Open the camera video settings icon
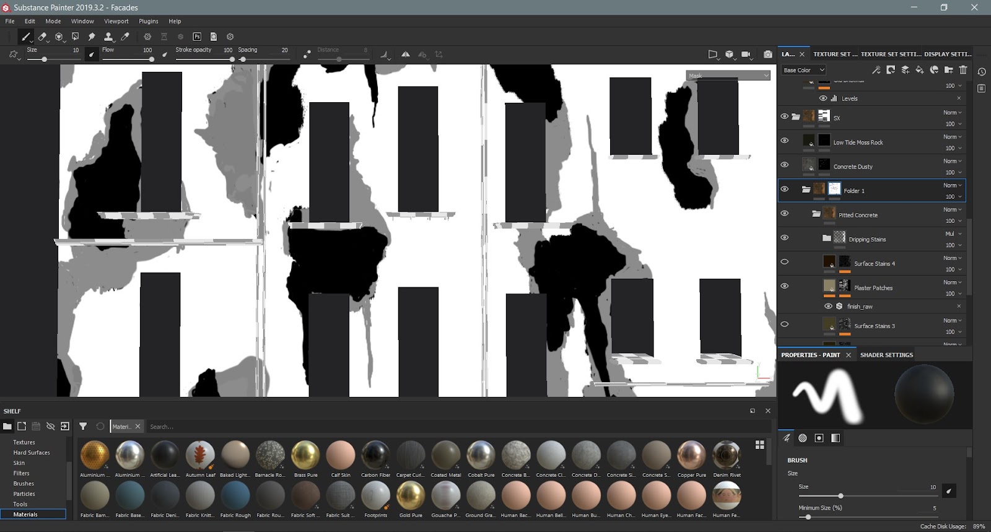This screenshot has width=991, height=532. tap(746, 55)
